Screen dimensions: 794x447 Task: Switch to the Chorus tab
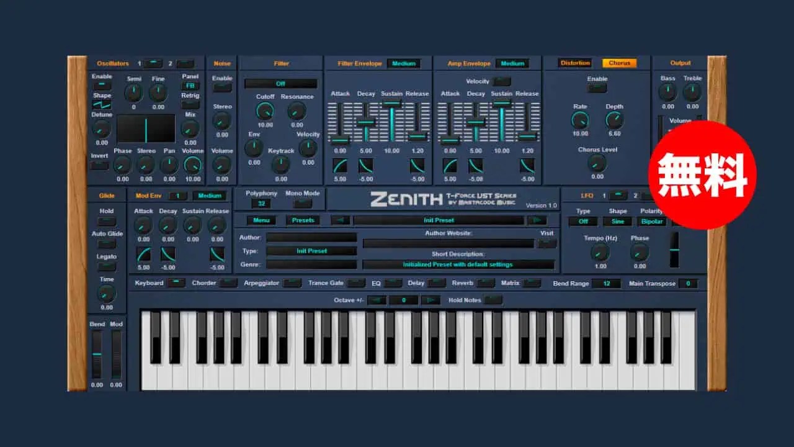point(618,63)
